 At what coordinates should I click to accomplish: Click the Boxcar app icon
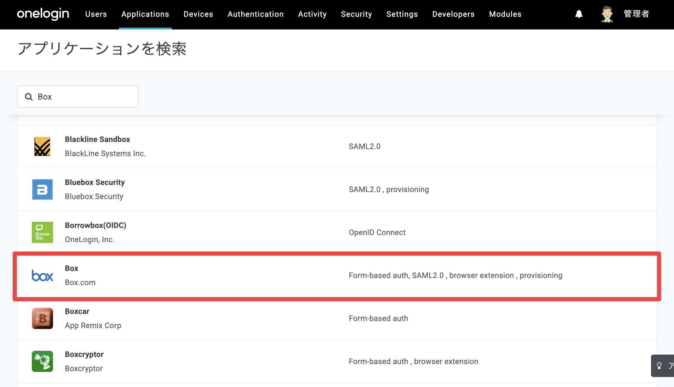42,318
